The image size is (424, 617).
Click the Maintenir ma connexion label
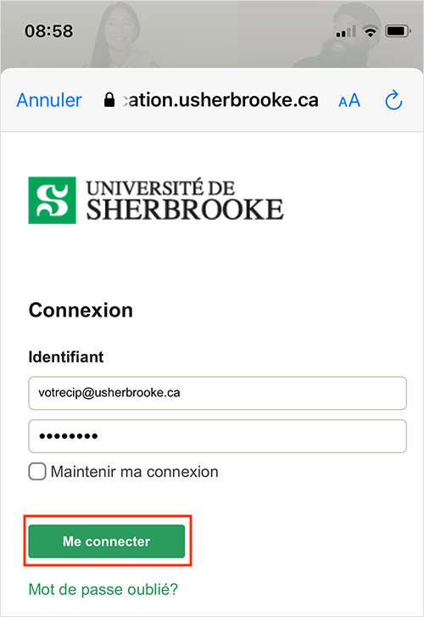point(135,472)
